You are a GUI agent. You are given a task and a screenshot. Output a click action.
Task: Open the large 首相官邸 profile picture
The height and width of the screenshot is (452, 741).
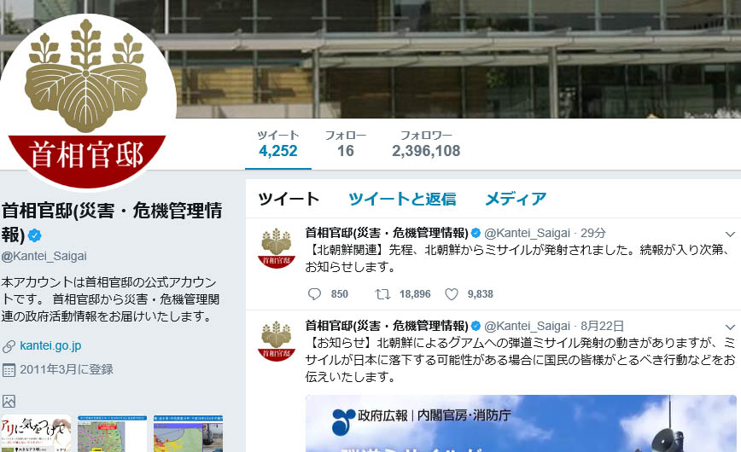[87, 102]
